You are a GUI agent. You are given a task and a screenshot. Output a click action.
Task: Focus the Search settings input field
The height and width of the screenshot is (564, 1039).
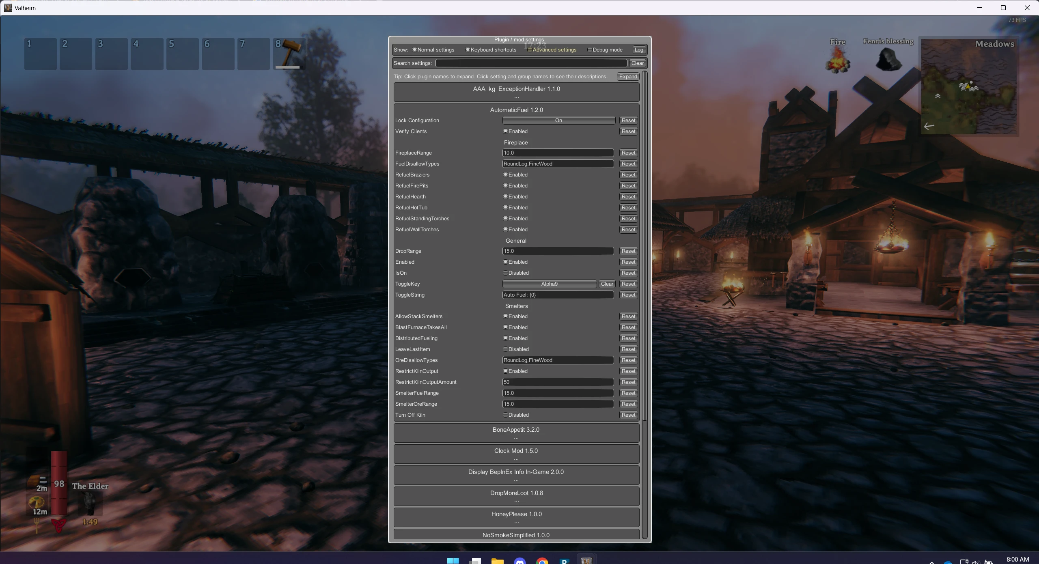531,63
